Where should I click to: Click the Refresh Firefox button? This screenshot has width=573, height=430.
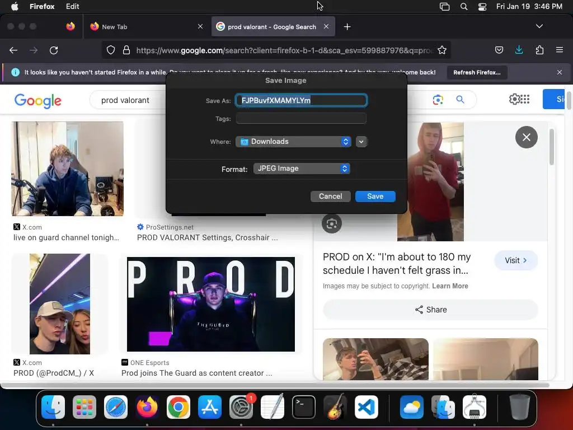click(477, 72)
